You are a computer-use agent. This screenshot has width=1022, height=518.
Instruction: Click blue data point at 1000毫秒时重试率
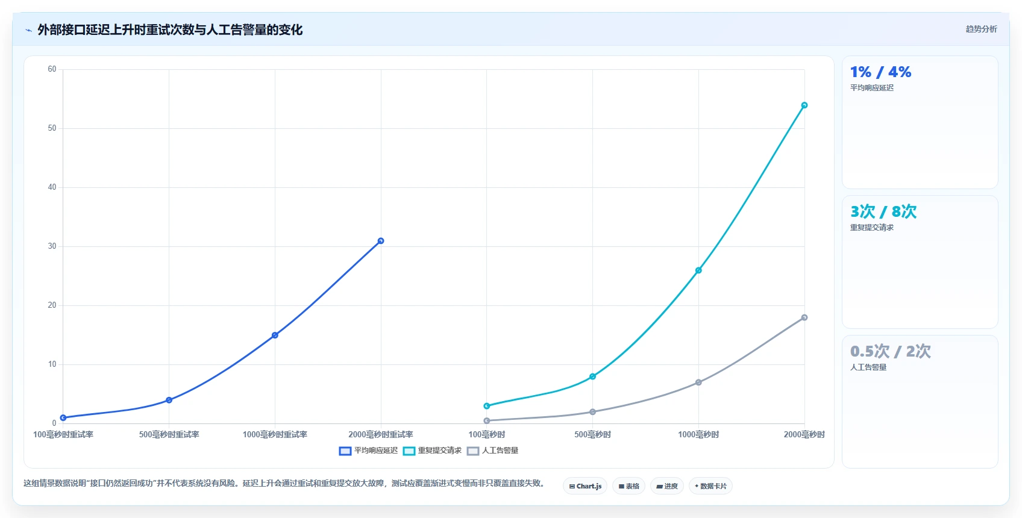pyautogui.click(x=275, y=335)
